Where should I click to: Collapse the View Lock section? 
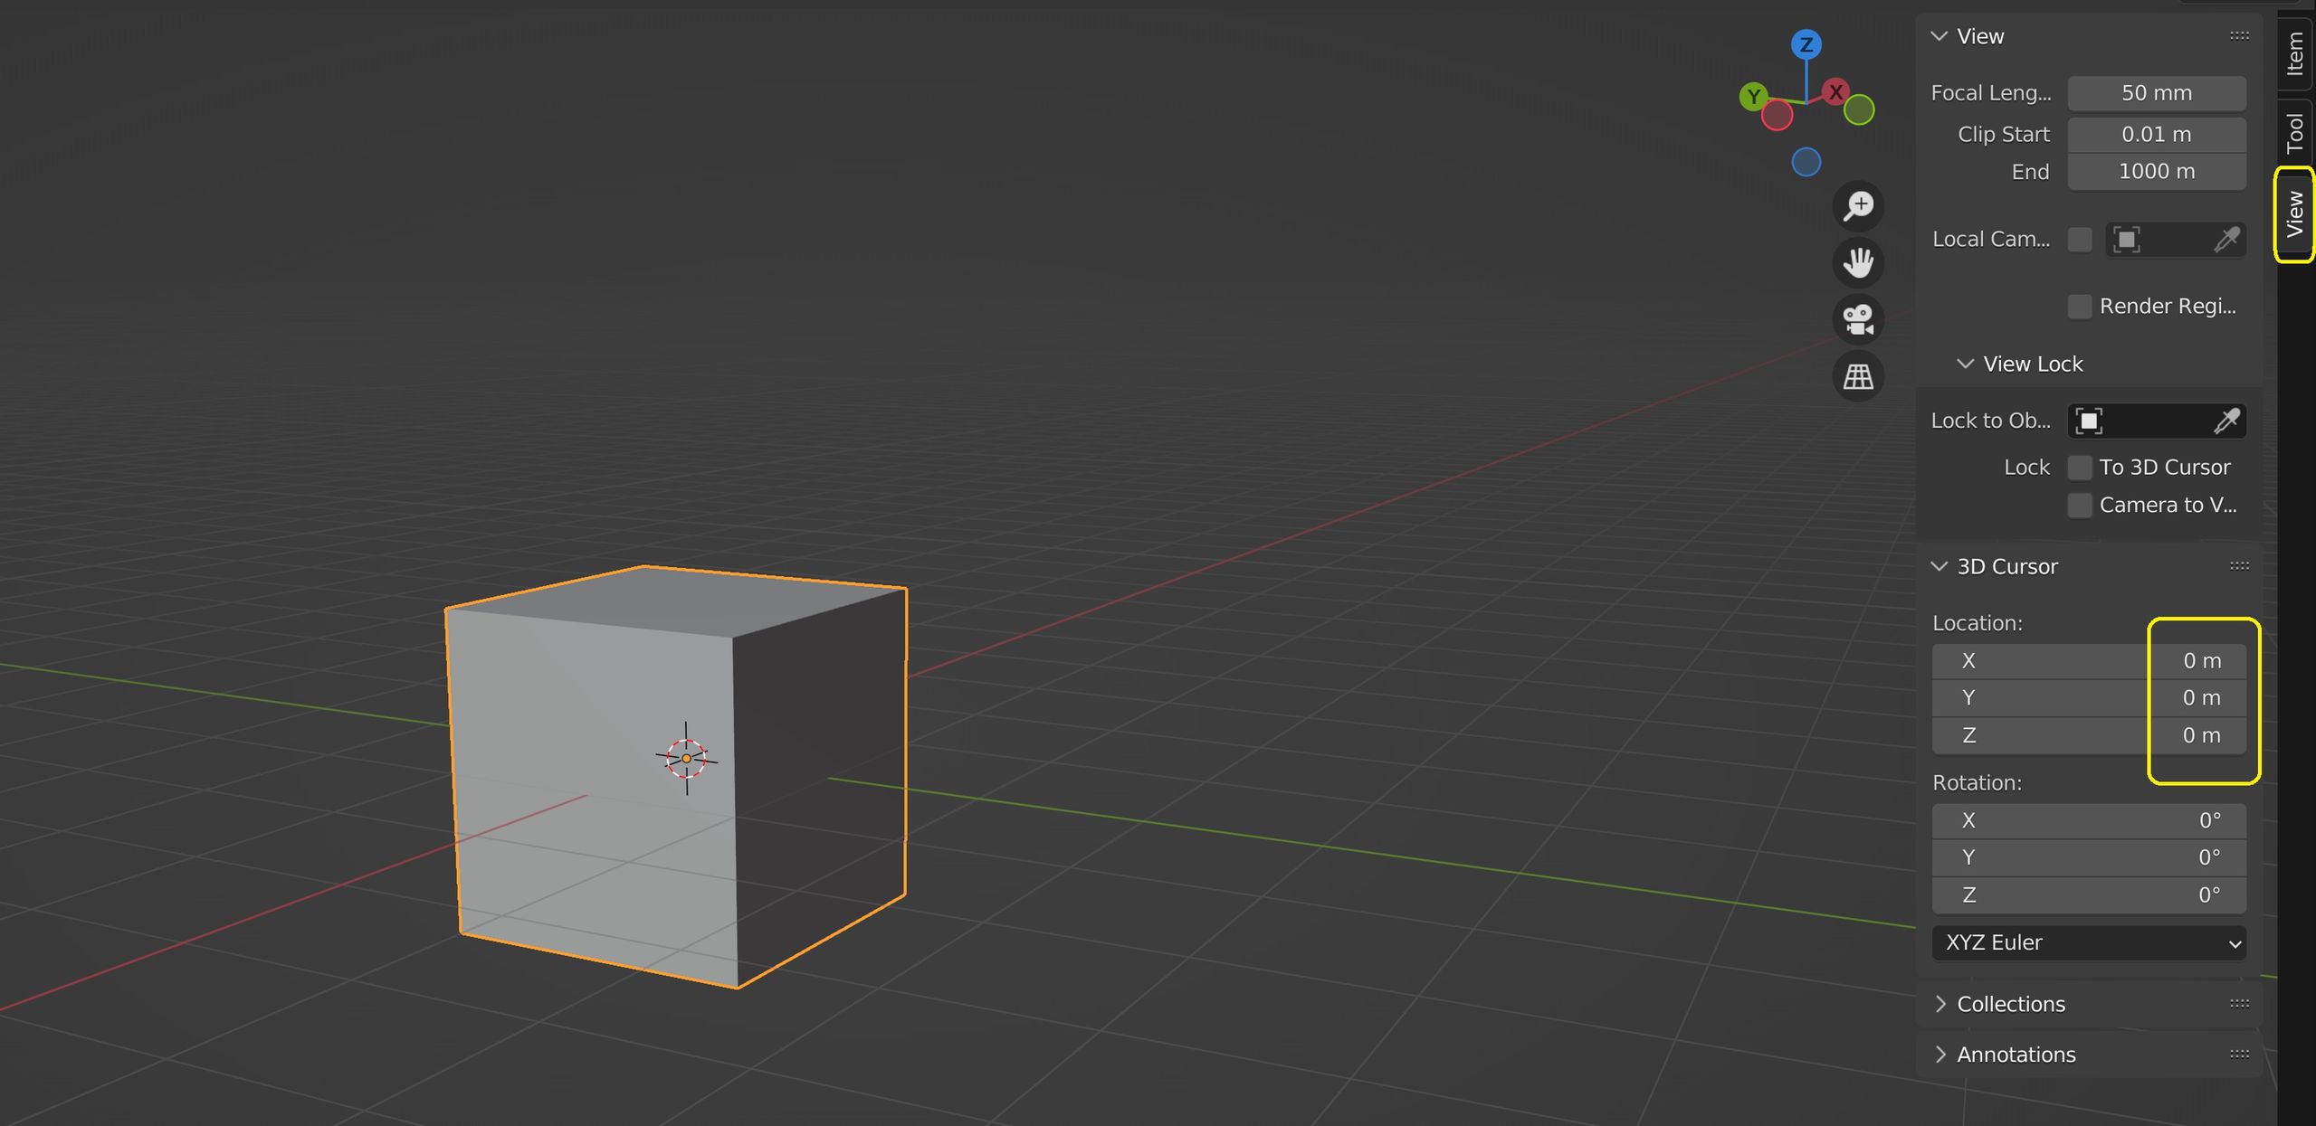point(1966,363)
